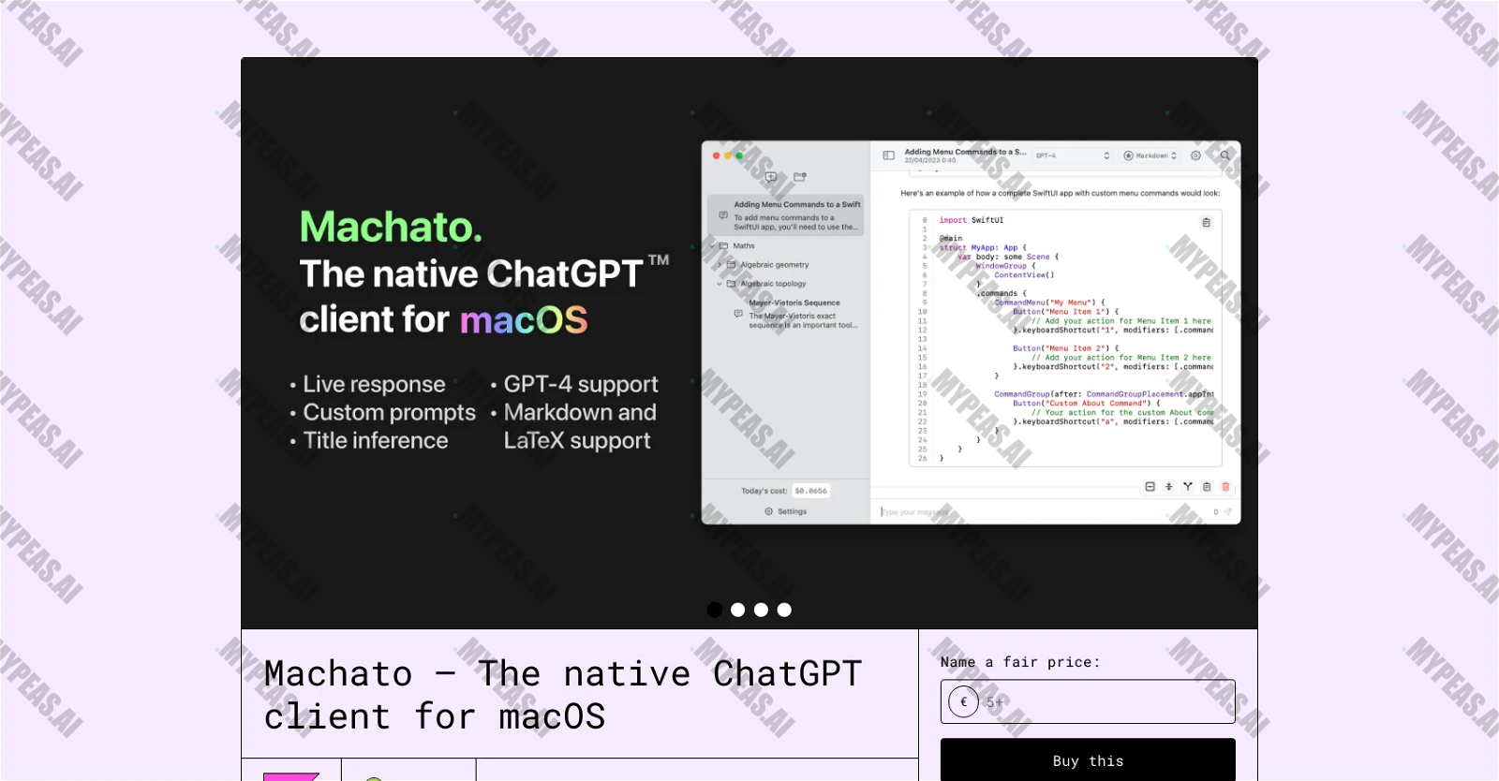This screenshot has height=781, width=1499.
Task: Click the 'import SwiftUI' code line
Action: coord(972,220)
